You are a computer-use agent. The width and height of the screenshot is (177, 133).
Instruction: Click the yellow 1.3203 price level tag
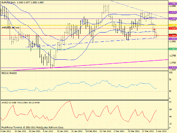coord(173,25)
